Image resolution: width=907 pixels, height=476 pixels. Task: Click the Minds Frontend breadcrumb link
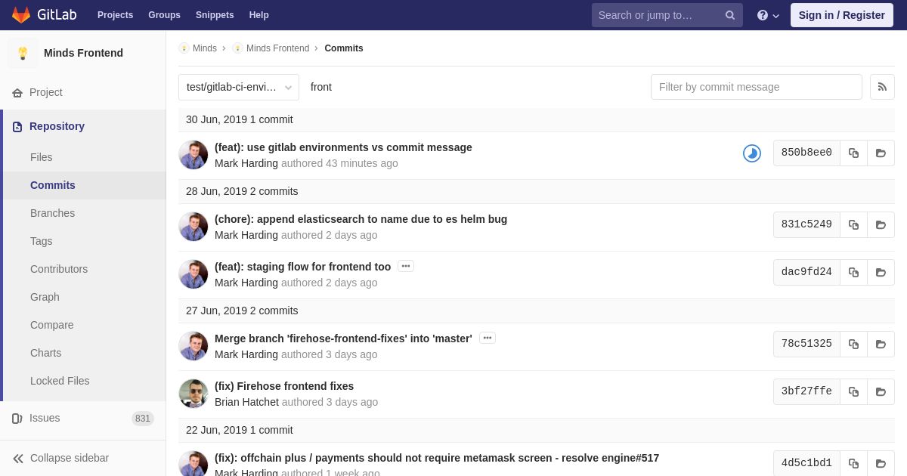[277, 48]
